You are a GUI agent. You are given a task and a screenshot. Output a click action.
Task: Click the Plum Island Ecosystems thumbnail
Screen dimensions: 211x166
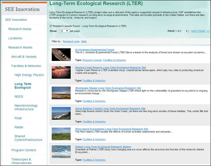tap(61, 134)
